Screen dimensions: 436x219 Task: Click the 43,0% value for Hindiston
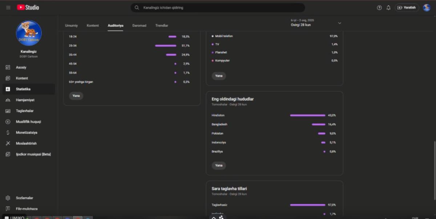tap(332, 115)
